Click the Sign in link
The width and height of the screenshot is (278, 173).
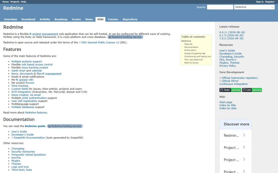[260, 2]
